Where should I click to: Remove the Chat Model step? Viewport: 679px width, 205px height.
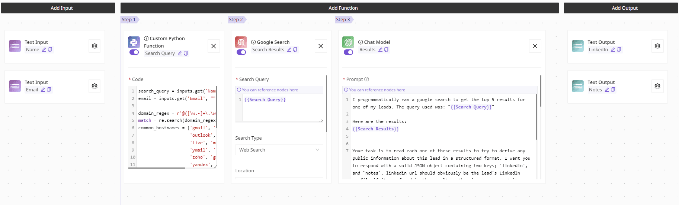coord(535,46)
